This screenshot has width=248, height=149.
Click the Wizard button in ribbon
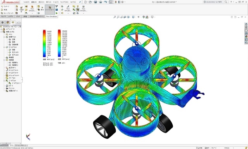pos(5,7)
